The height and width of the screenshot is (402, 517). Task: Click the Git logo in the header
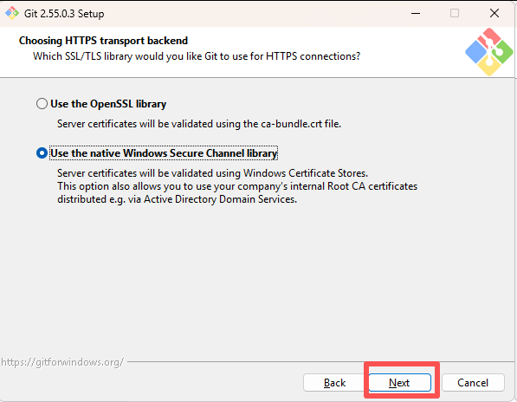click(489, 52)
